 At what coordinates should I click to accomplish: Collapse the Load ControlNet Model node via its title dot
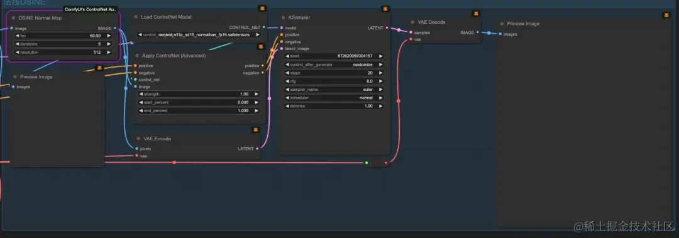coord(136,17)
